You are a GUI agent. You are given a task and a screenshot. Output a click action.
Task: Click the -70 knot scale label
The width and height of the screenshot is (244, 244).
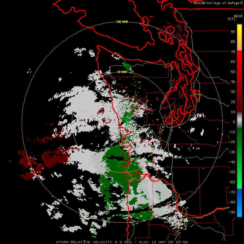(x=232, y=192)
